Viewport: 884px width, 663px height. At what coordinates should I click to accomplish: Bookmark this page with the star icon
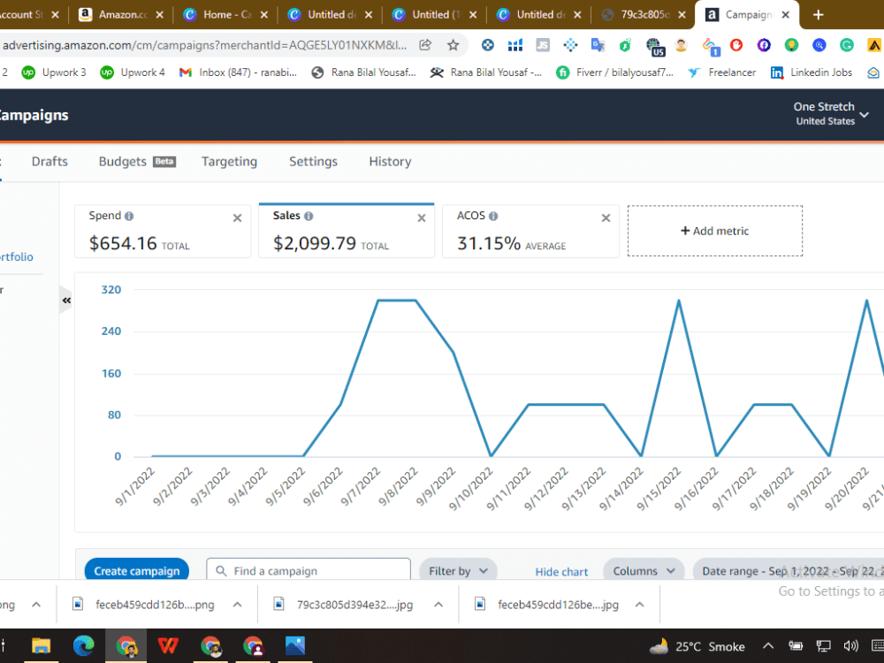pyautogui.click(x=453, y=45)
